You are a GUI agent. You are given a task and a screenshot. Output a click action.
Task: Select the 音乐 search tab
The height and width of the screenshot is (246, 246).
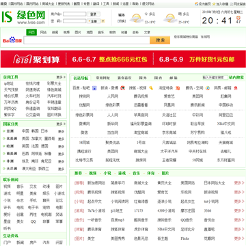tap(101, 32)
